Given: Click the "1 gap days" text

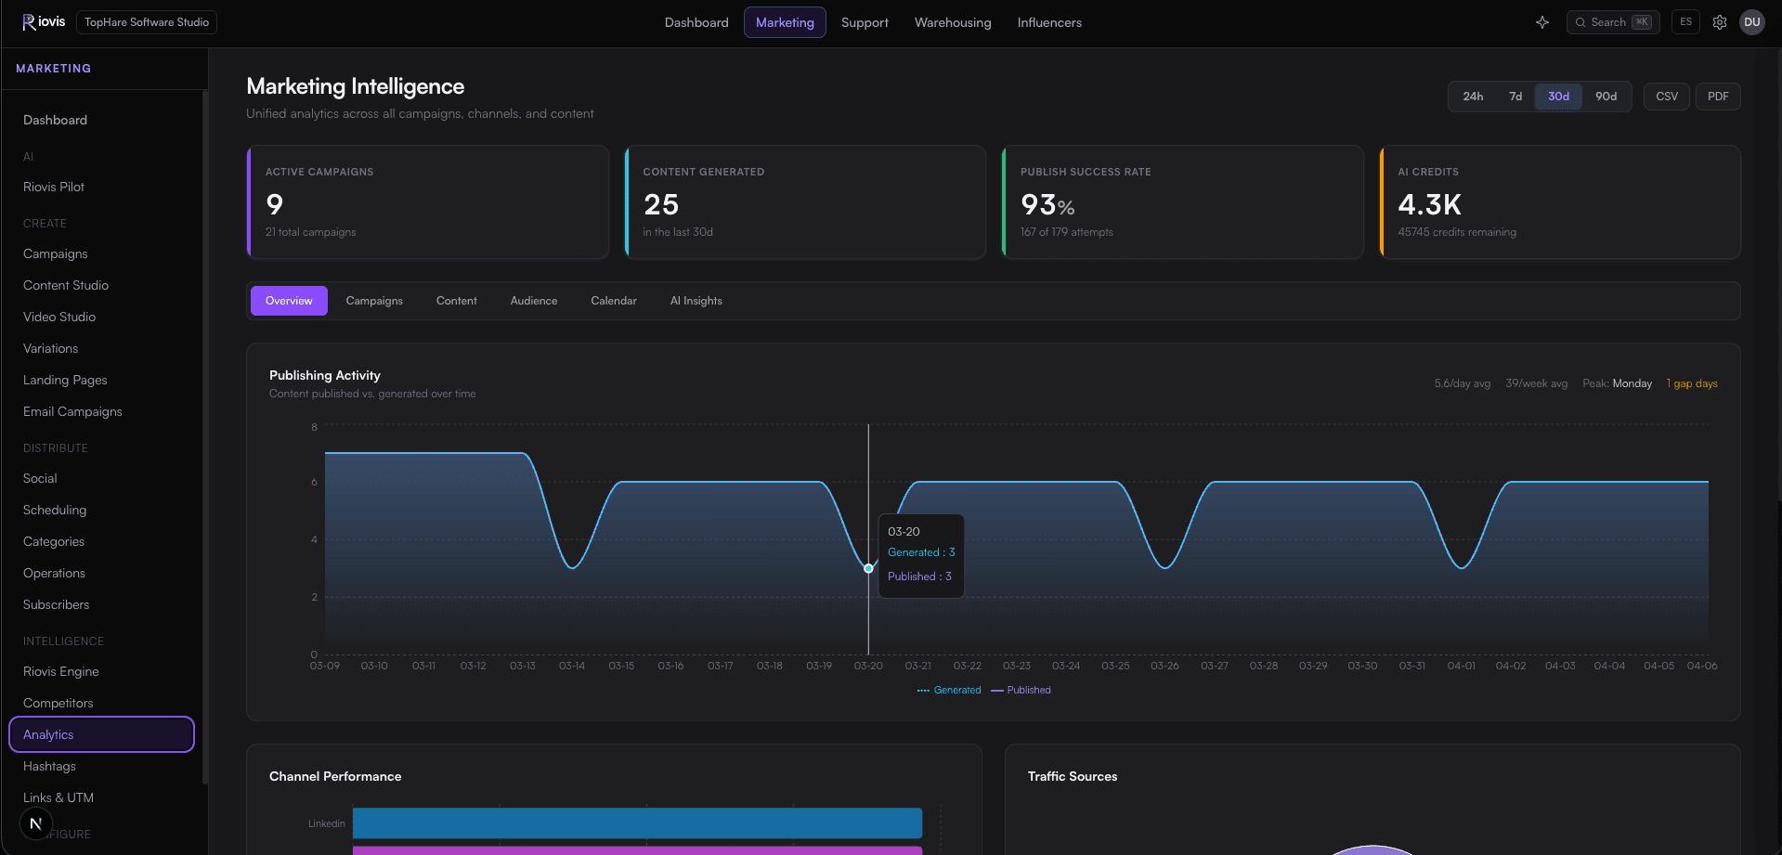Looking at the screenshot, I should tap(1692, 383).
